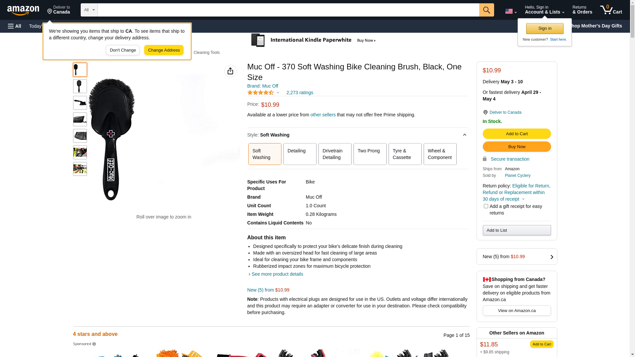
Task: Open the shopping cart icon
Action: point(611,10)
